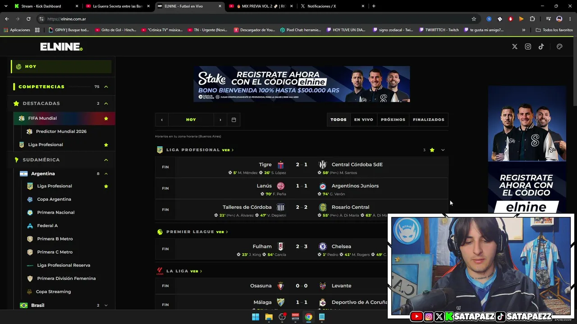Open File Explorer from the taskbar
Screen dimensions: 577x324
(269, 317)
